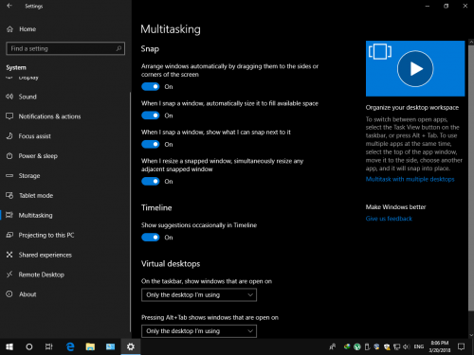The image size is (474, 355).
Task: Select Multitasking in sidebar
Action: (35, 215)
